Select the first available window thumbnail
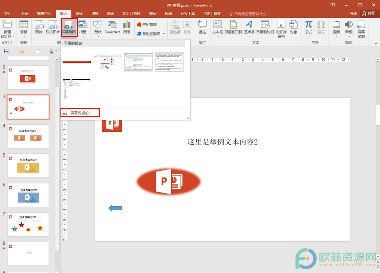 77,62
